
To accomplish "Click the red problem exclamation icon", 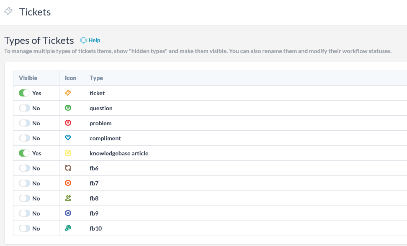I will point(68,123).
